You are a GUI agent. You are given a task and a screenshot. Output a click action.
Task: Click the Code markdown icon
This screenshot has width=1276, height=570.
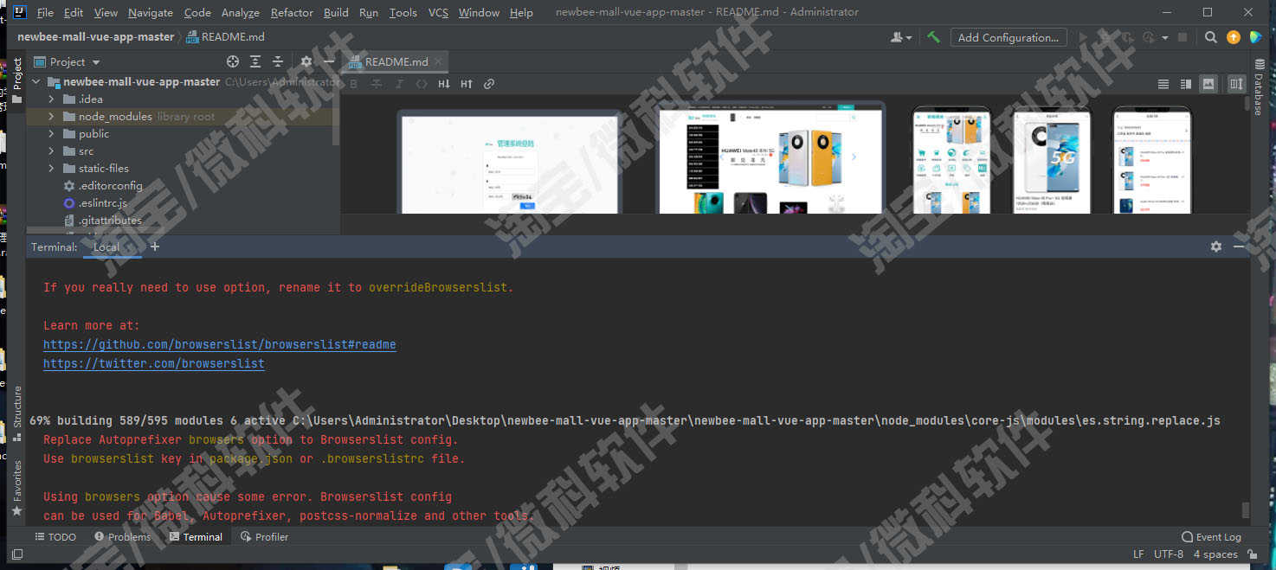pyautogui.click(x=422, y=84)
